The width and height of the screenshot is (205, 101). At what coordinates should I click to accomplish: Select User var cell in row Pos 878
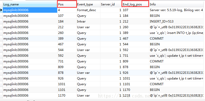click(88, 73)
